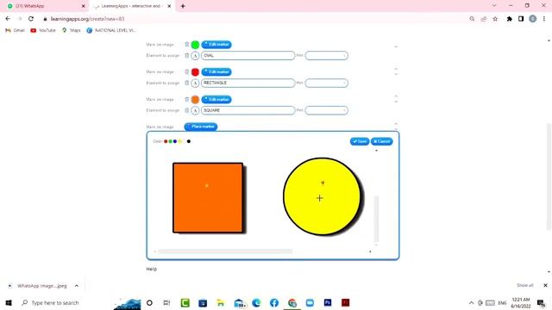Click the OVAL text field
The height and width of the screenshot is (310, 552).
[248, 55]
